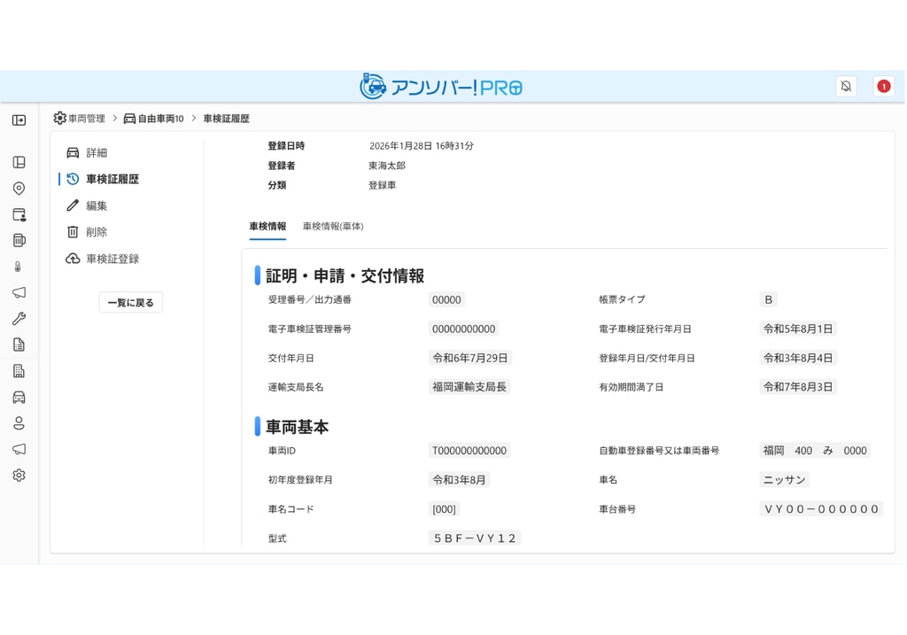Open the megaphone icon above the wrench

(x=19, y=292)
